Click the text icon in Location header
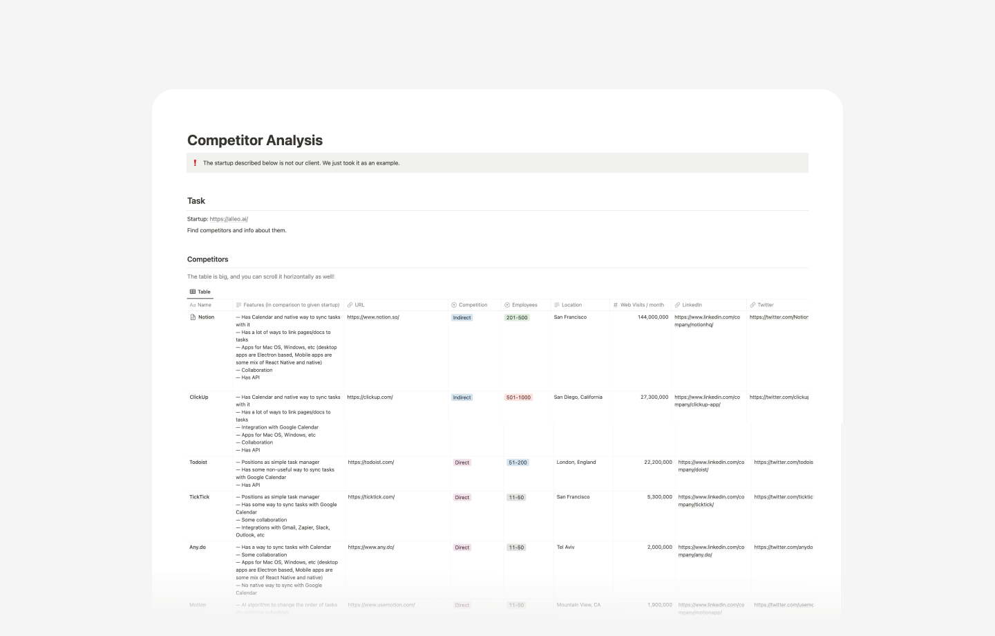This screenshot has width=995, height=636. [x=557, y=305]
